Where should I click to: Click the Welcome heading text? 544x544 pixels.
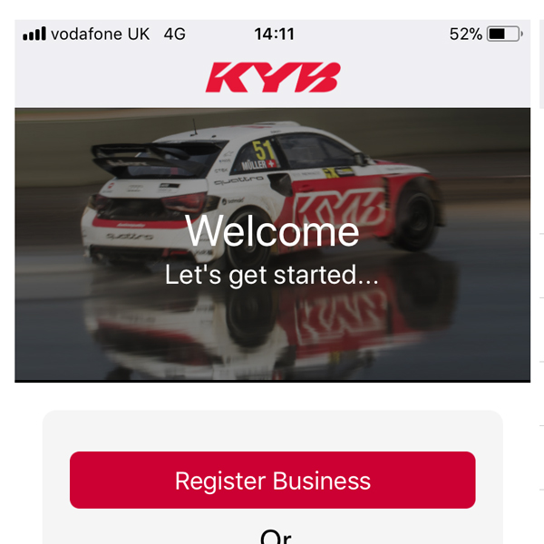click(272, 230)
